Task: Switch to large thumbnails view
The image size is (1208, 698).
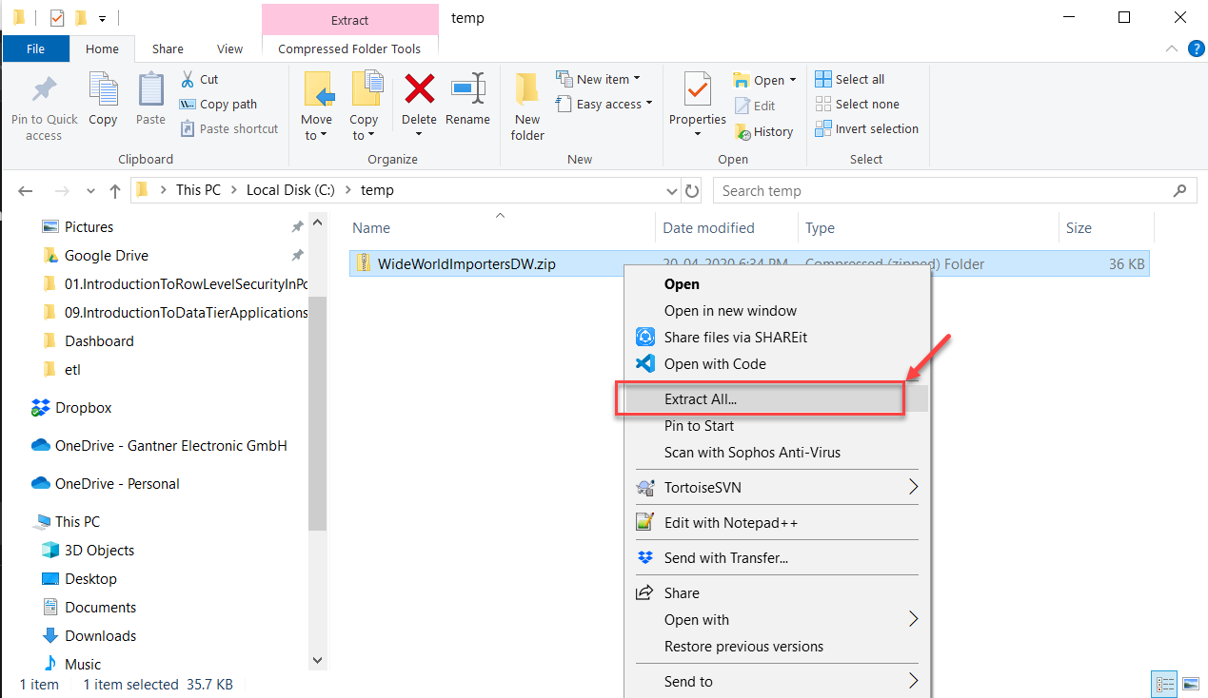Action: tap(1191, 684)
